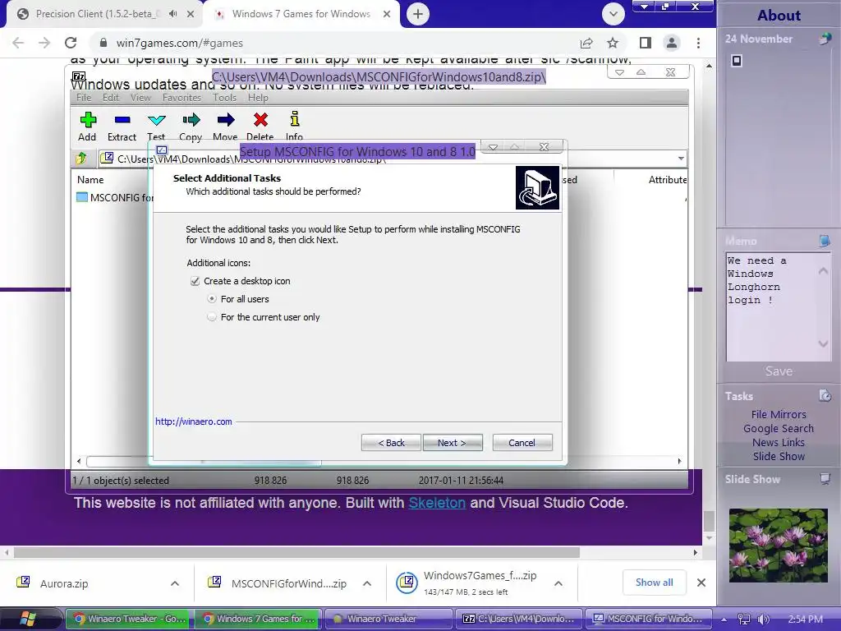The height and width of the screenshot is (631, 841).
Task: Select For all users radio option
Action: click(212, 299)
